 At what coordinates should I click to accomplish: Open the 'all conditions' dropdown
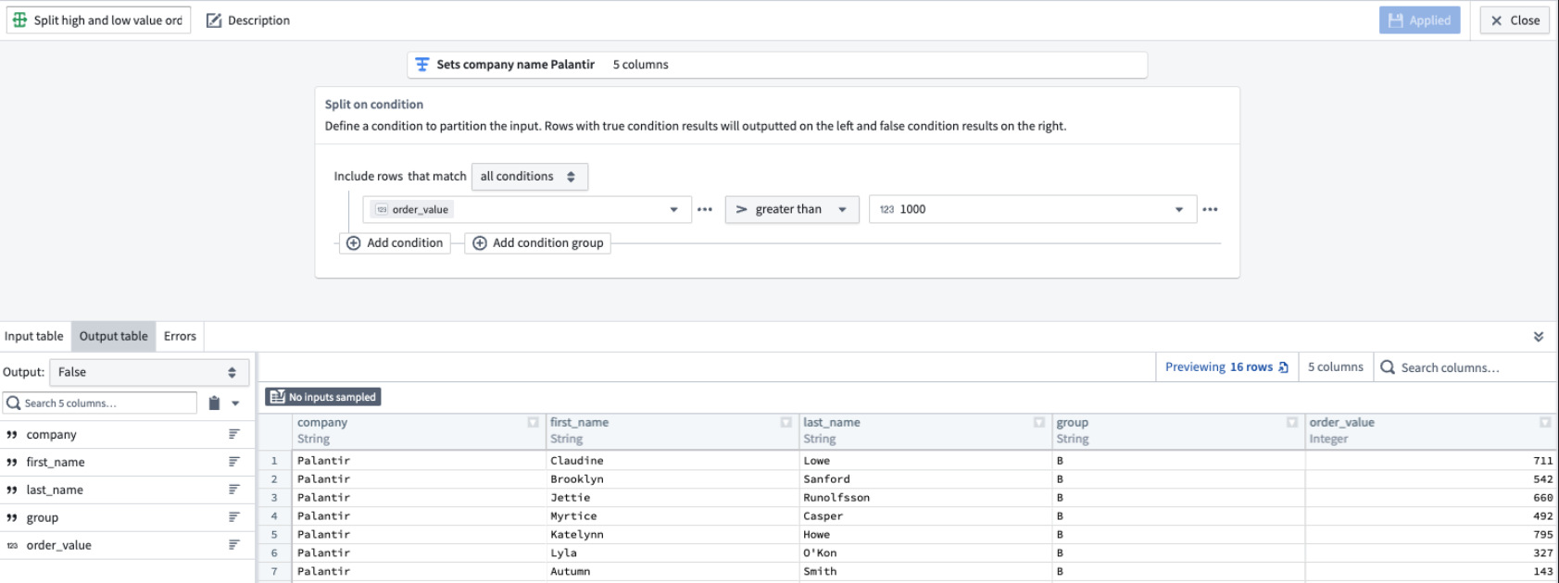coord(529,177)
